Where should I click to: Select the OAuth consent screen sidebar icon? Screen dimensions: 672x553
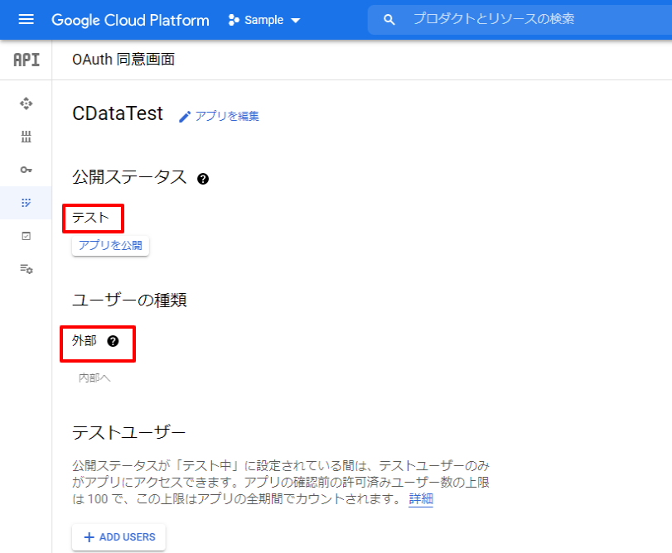(27, 202)
